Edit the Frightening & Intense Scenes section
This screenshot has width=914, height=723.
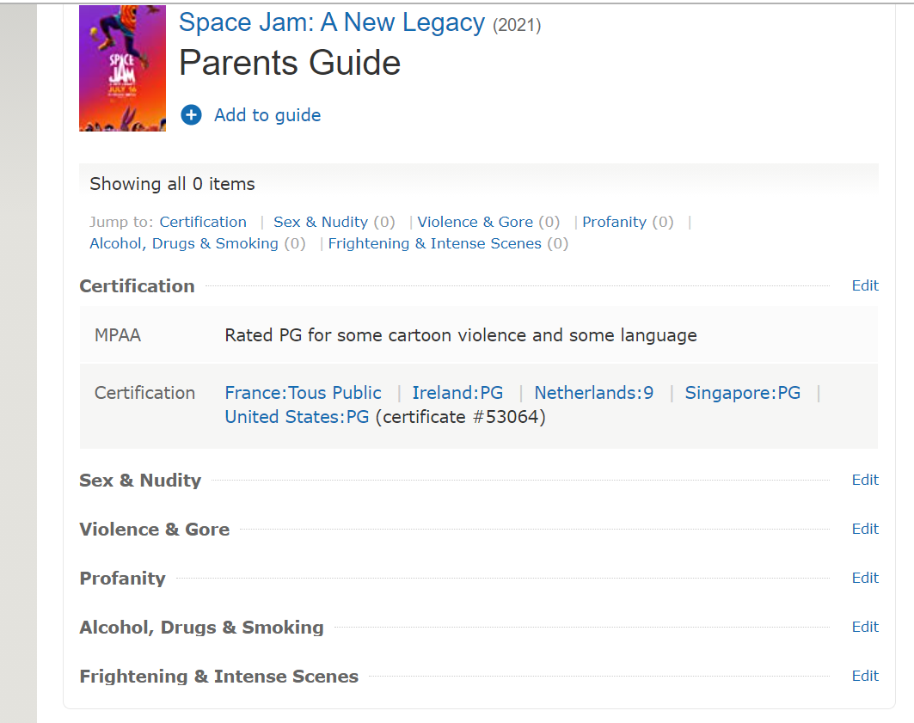click(865, 676)
